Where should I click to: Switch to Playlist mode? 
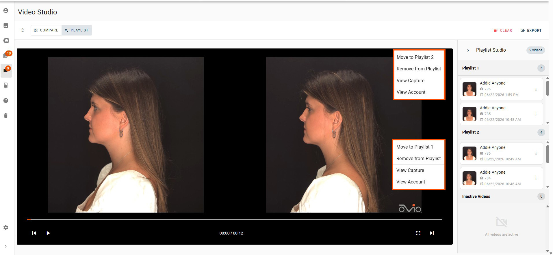point(77,30)
